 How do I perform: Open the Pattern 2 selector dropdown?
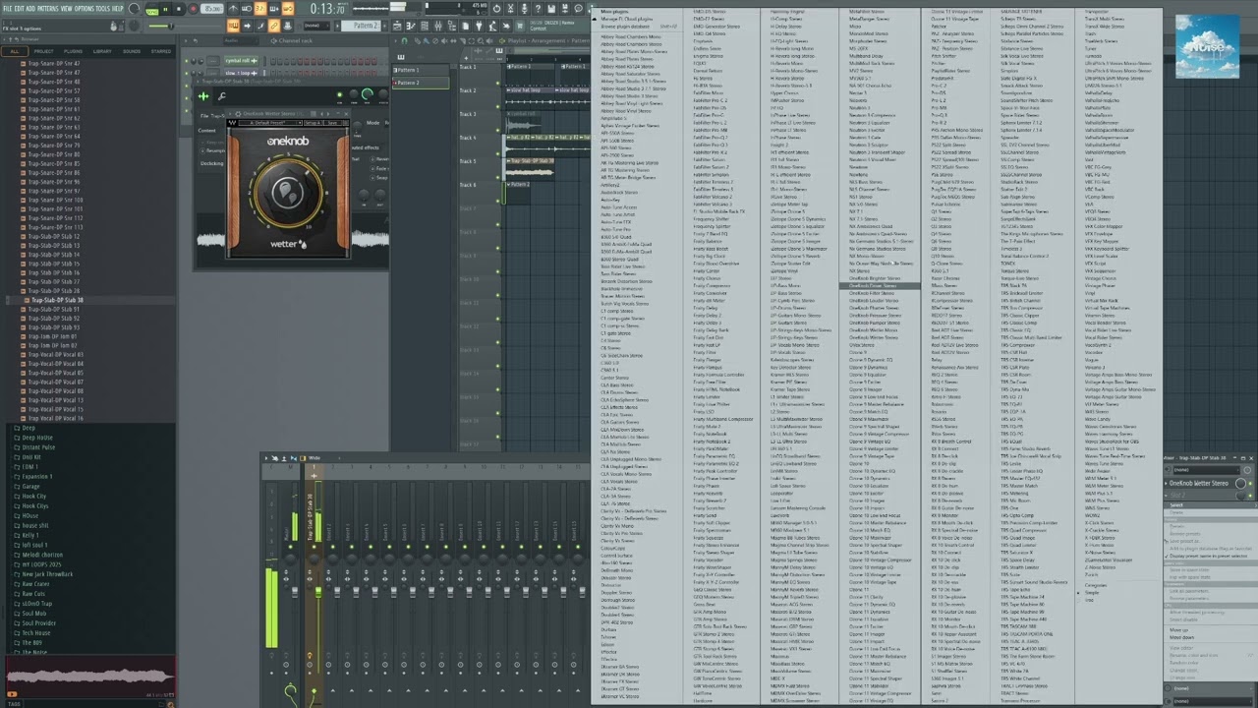click(361, 26)
